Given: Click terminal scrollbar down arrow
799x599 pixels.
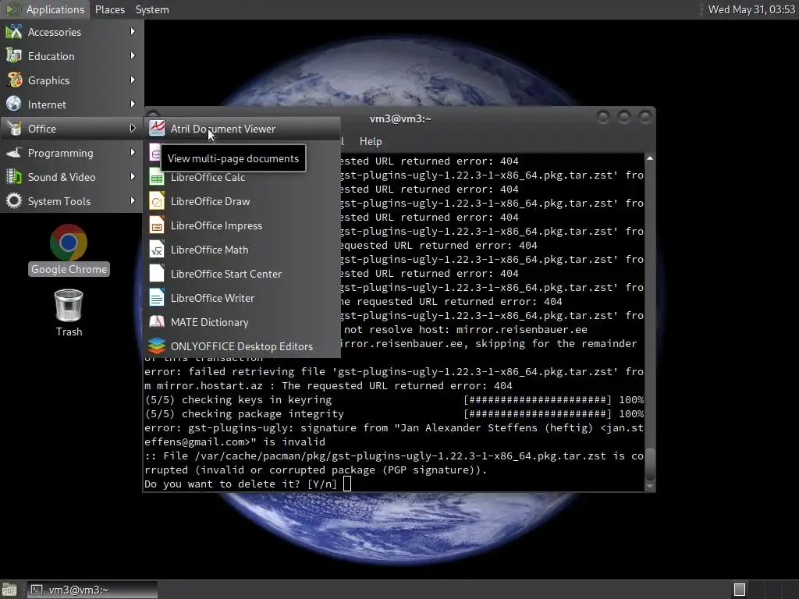Looking at the screenshot, I should pyautogui.click(x=650, y=486).
